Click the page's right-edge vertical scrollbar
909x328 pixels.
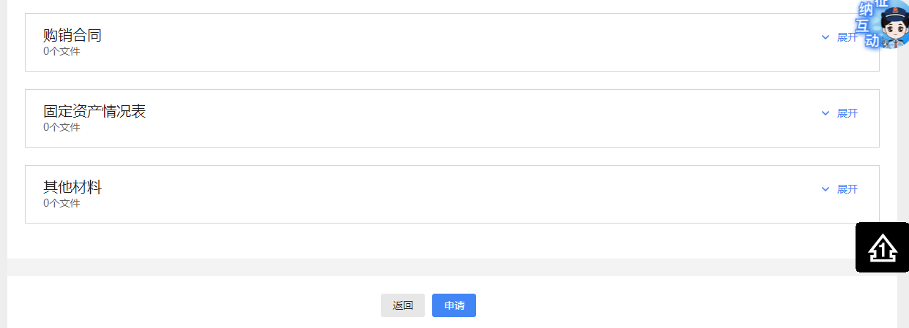[x=903, y=146]
